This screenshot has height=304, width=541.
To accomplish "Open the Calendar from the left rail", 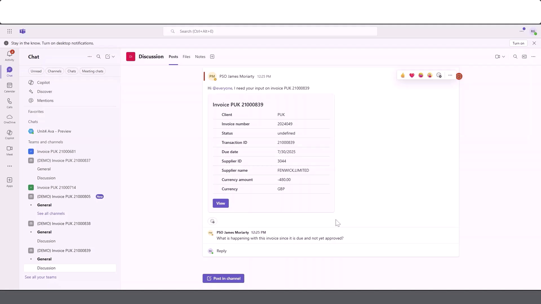I will 9,87.
